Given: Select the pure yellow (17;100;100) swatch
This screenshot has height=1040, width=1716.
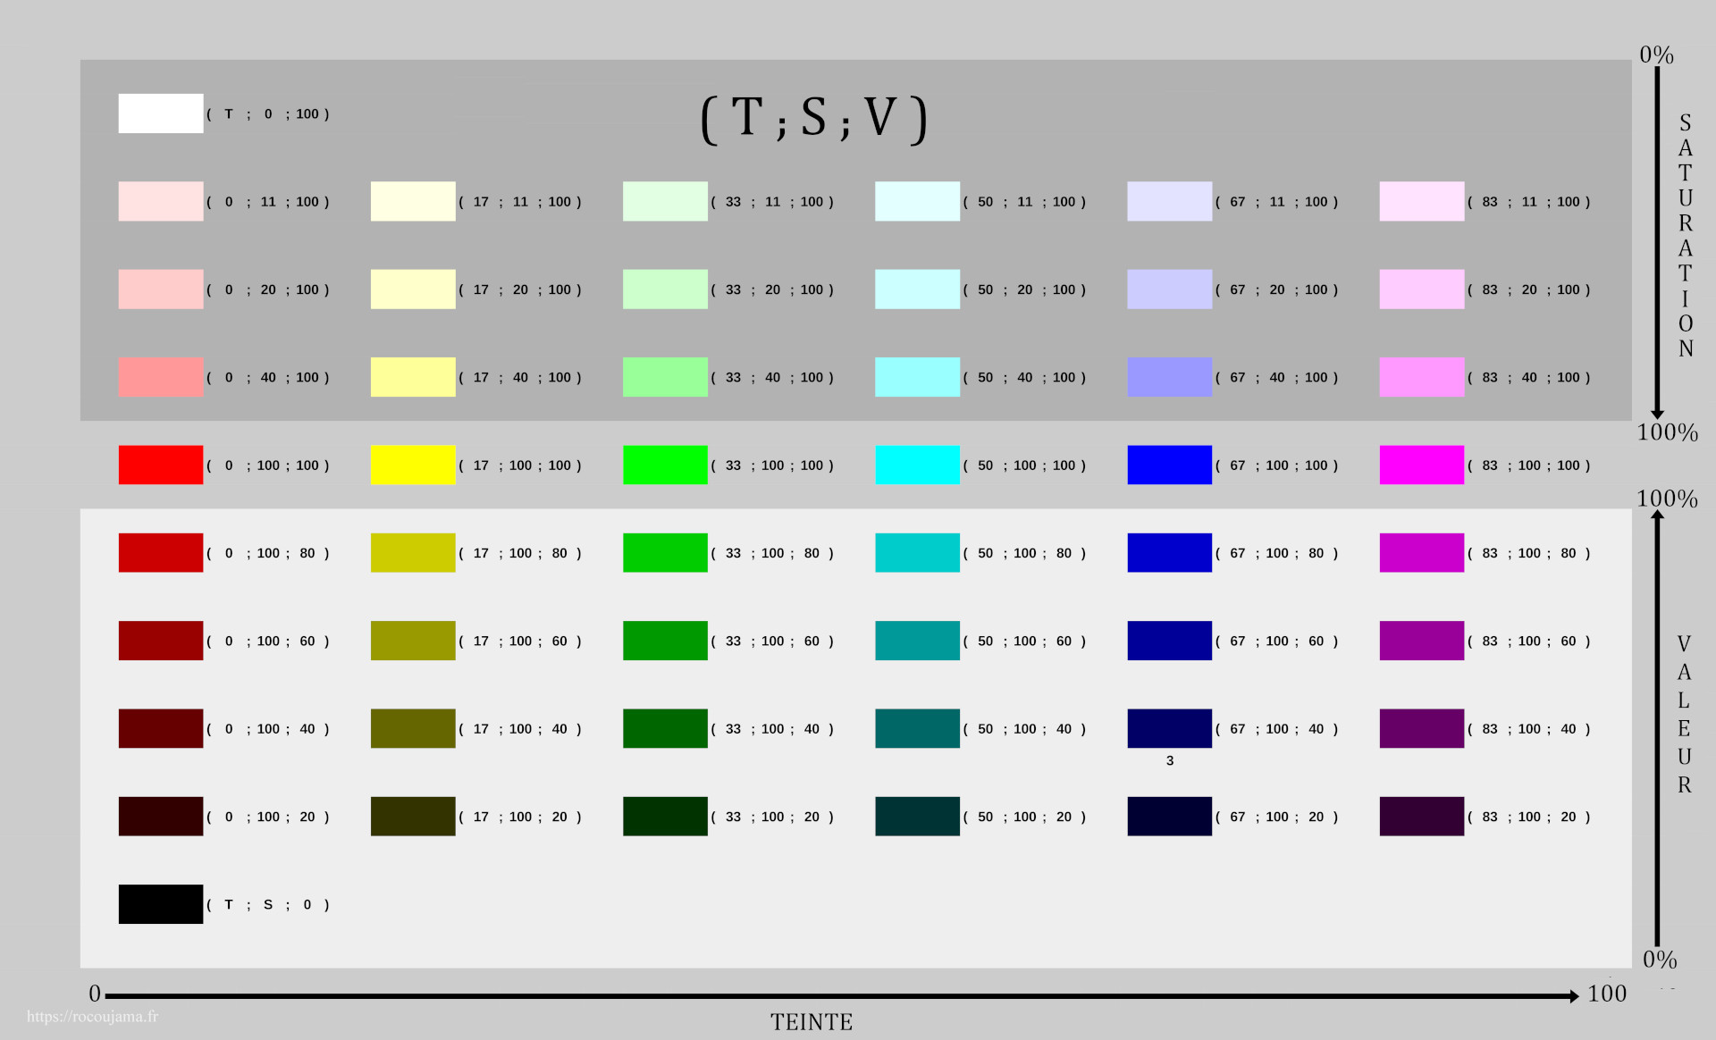Looking at the screenshot, I should (413, 465).
